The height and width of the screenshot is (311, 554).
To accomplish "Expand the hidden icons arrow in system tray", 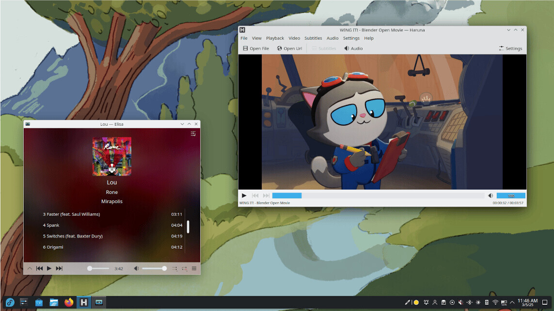I will coord(512,302).
